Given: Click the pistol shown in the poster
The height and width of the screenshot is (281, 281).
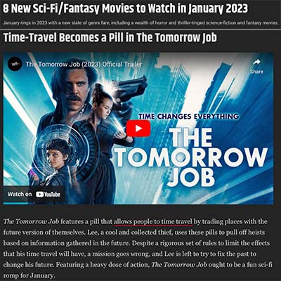Looking at the screenshot, I should tap(130, 88).
